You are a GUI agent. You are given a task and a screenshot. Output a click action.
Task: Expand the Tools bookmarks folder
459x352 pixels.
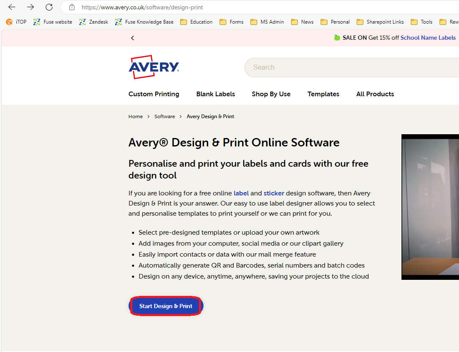coord(421,22)
